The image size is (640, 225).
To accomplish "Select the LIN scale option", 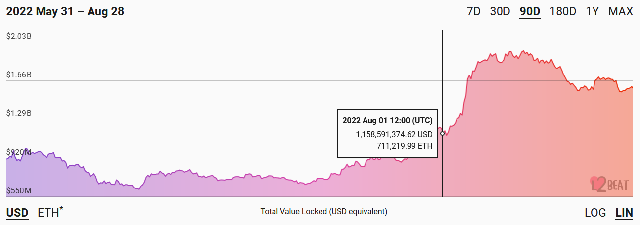I will tap(624, 213).
